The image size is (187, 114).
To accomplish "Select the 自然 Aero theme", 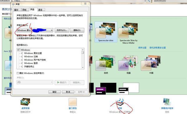I will [106, 64].
